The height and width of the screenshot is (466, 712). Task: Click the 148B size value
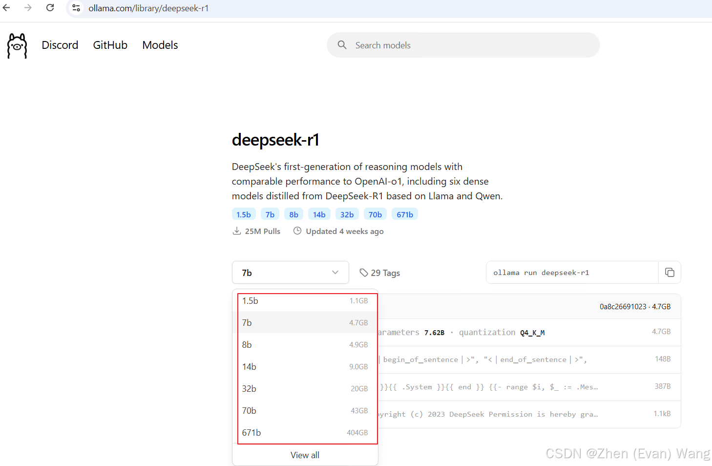pyautogui.click(x=663, y=359)
